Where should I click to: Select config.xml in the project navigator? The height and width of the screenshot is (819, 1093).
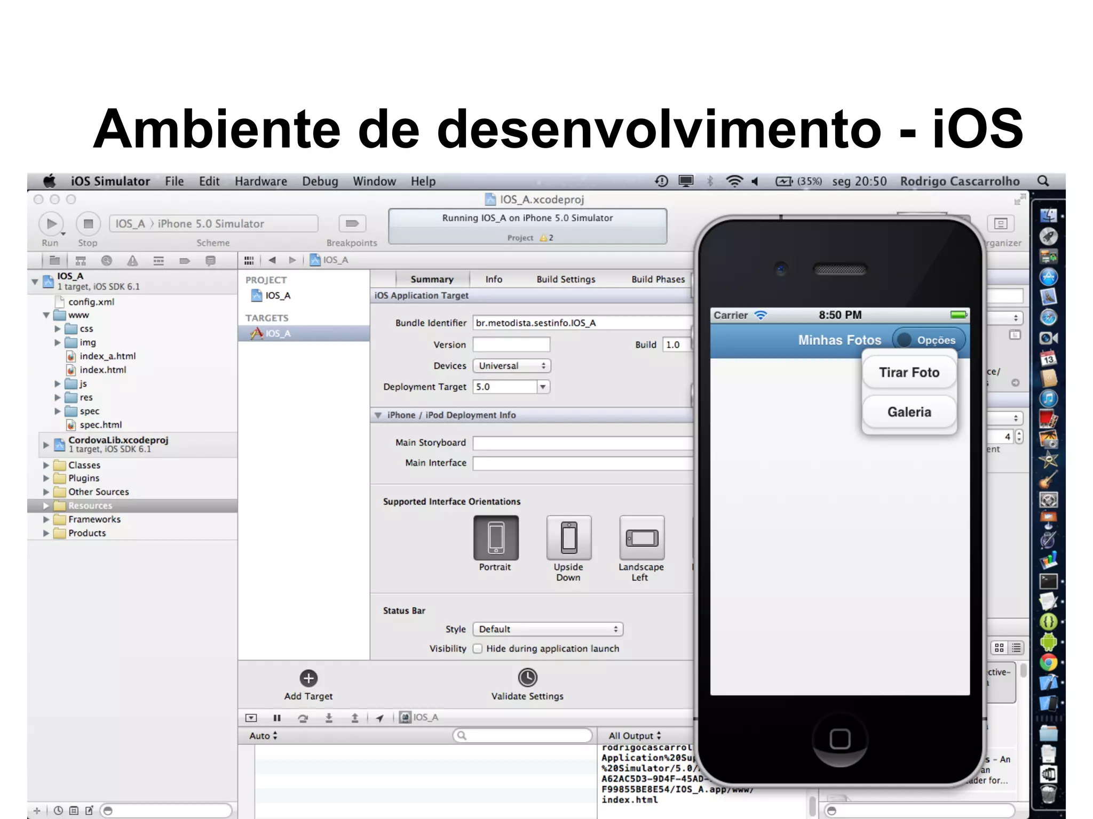(x=91, y=302)
